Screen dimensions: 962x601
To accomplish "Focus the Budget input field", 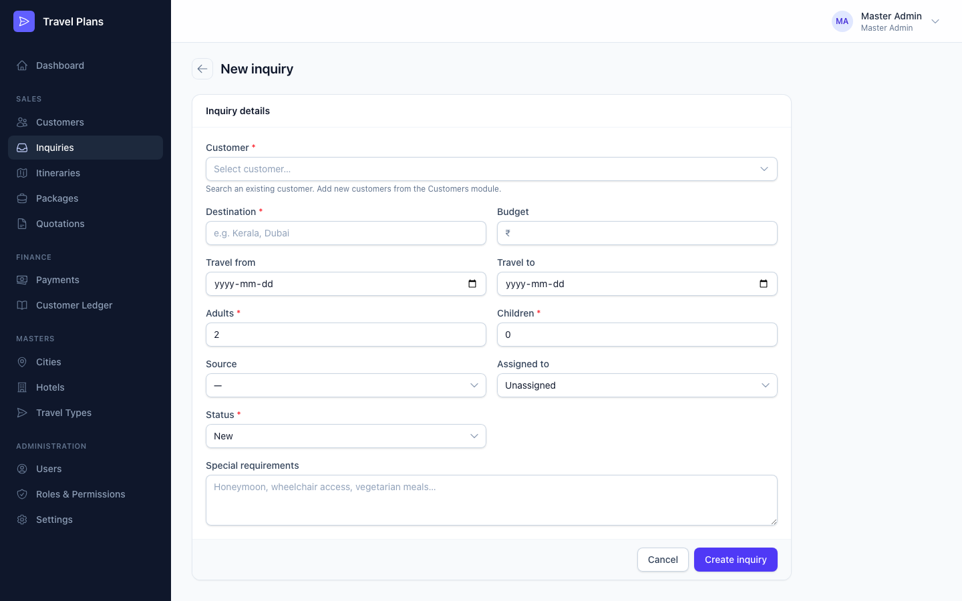I will (637, 233).
